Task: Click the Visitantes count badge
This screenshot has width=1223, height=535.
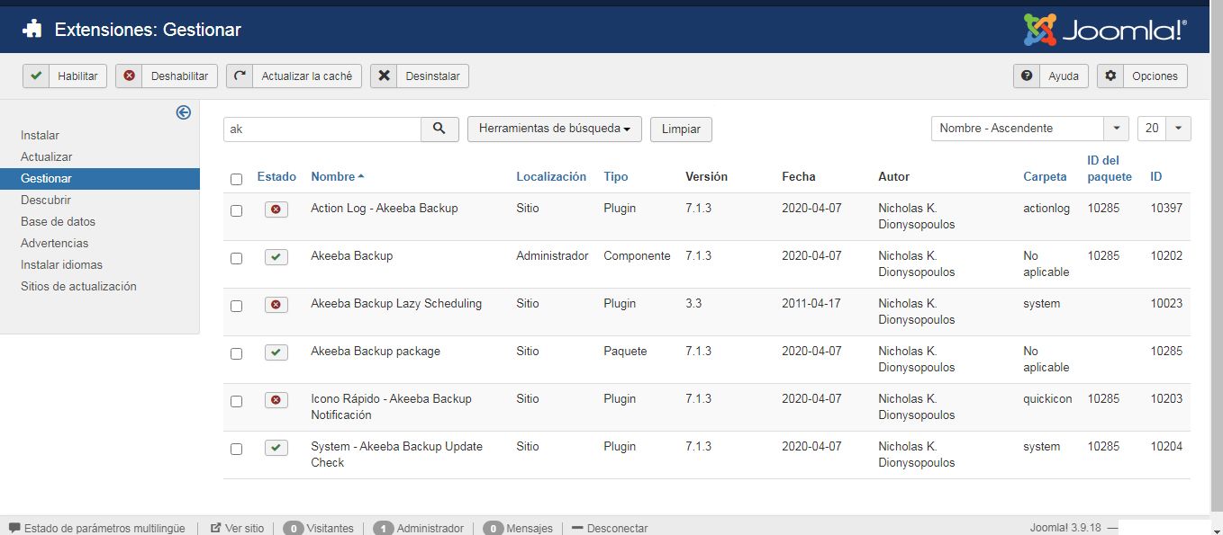Action: click(x=293, y=529)
